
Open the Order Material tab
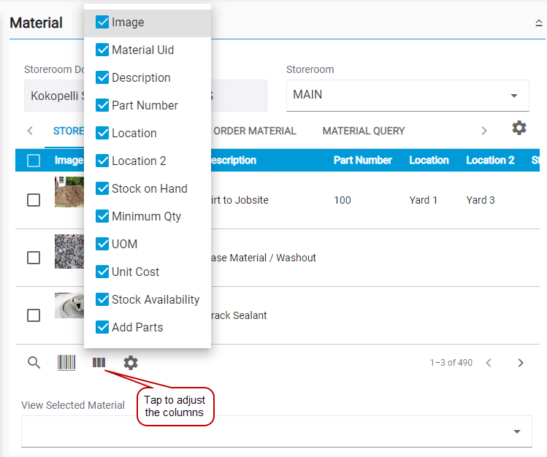254,131
